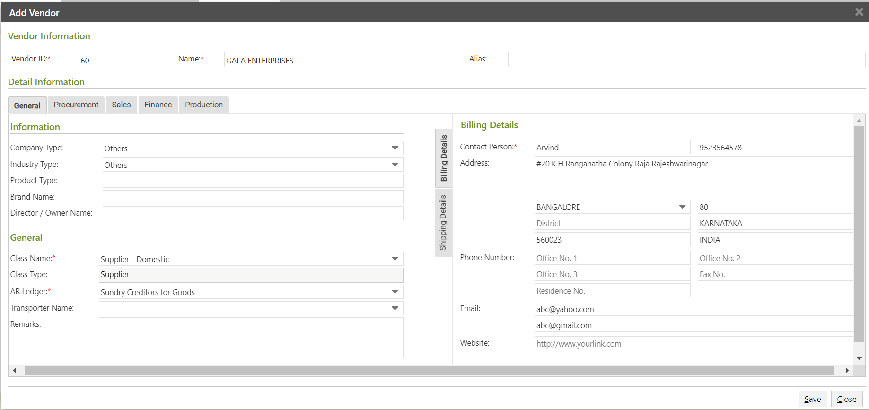The width and height of the screenshot is (869, 410).
Task: Click the Class Type Supplier field
Action: 251,275
